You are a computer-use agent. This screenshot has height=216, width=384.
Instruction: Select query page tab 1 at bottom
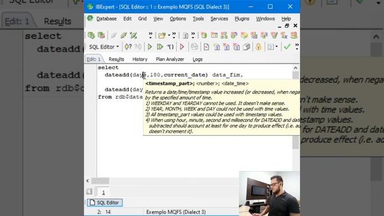(x=103, y=192)
